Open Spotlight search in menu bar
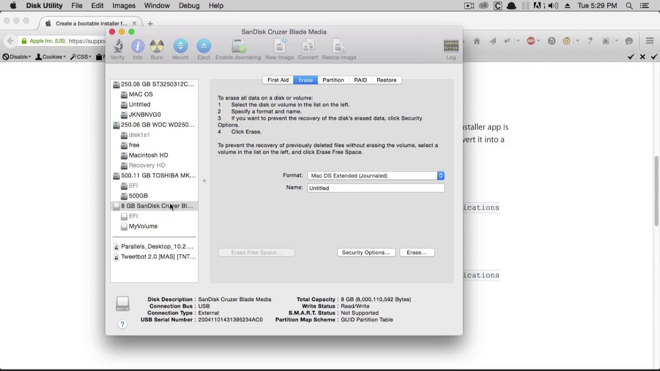This screenshot has height=371, width=660. coord(629,6)
